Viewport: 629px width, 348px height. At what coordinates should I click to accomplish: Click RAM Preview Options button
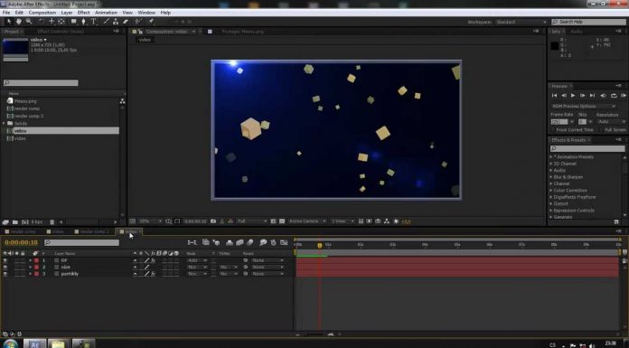[x=583, y=107]
